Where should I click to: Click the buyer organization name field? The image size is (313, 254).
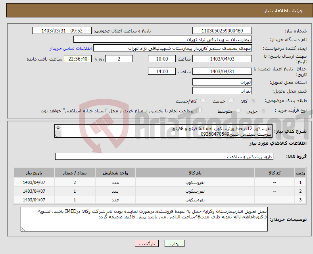[x=163, y=40]
